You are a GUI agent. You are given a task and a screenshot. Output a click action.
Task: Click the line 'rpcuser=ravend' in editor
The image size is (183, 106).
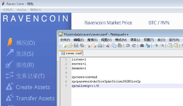coord(84,77)
